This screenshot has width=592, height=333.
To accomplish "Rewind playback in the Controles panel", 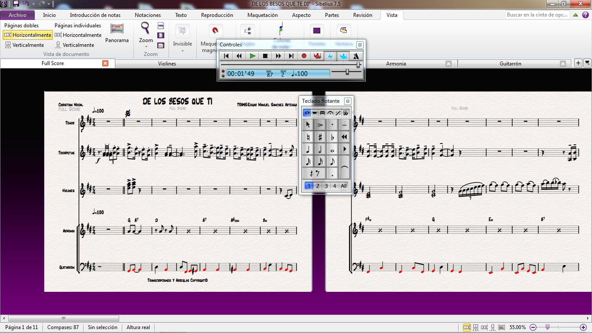I will pos(239,56).
